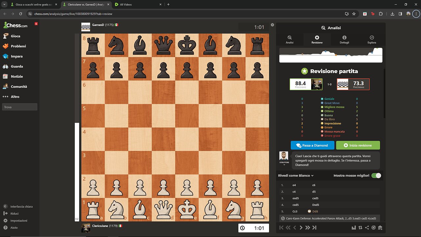This screenshot has height=237, width=421.
Task: Open the Rivedi come Bianco dropdown
Action: click(296, 175)
